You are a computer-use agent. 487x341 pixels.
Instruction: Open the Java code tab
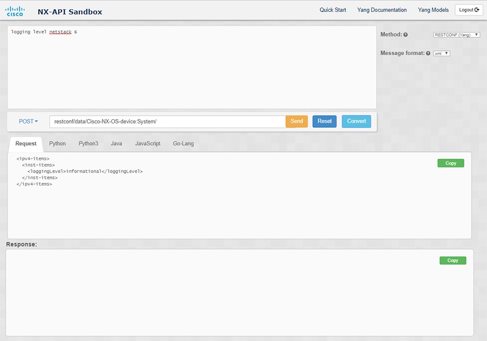click(x=116, y=143)
